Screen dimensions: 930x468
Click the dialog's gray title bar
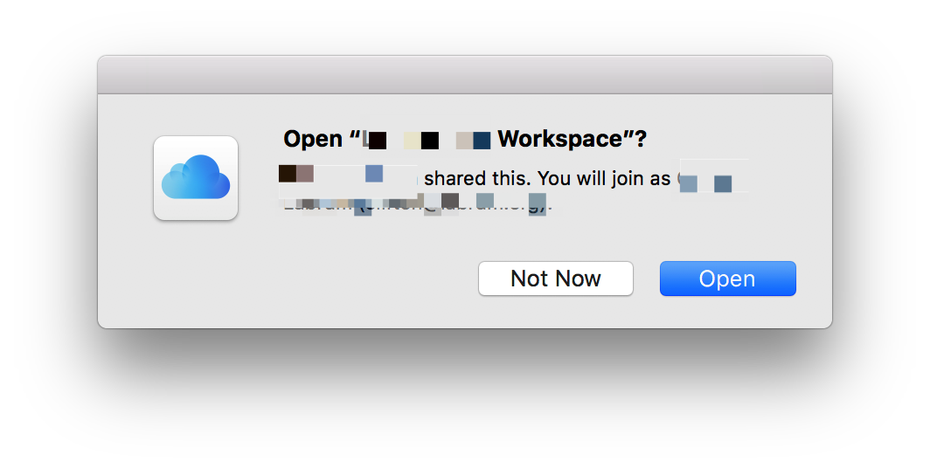pyautogui.click(x=464, y=75)
